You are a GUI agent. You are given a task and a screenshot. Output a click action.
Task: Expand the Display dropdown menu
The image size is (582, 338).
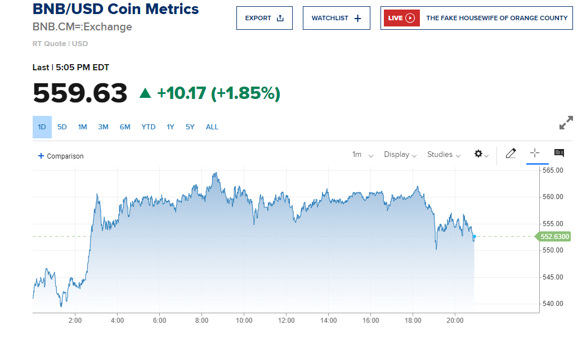click(400, 155)
